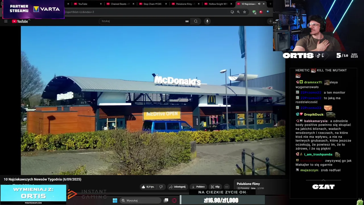
Task: Mute the tab via speaker icon
Action: click(x=259, y=4)
